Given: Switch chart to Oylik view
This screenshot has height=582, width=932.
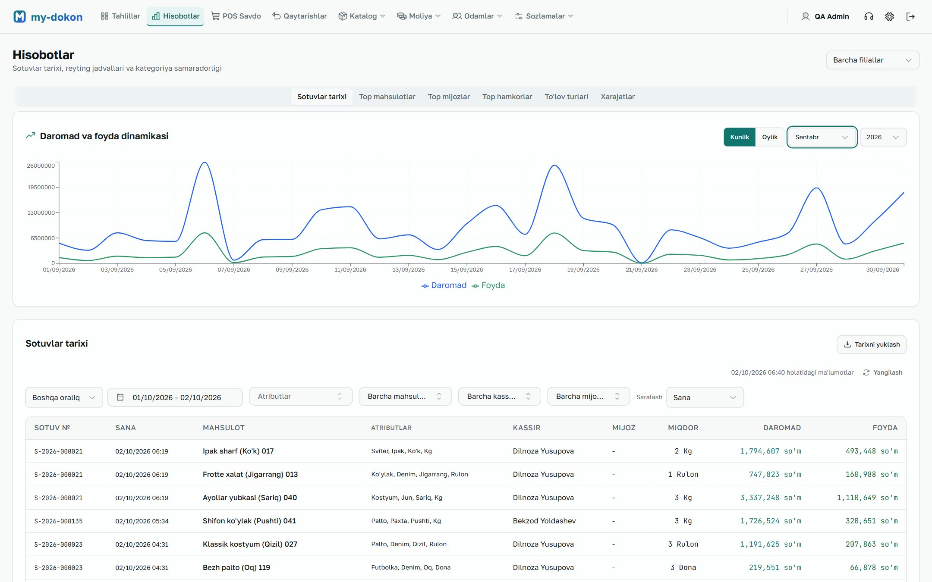Looking at the screenshot, I should [770, 137].
